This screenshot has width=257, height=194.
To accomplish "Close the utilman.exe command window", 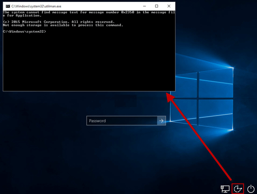I will click(x=169, y=6).
